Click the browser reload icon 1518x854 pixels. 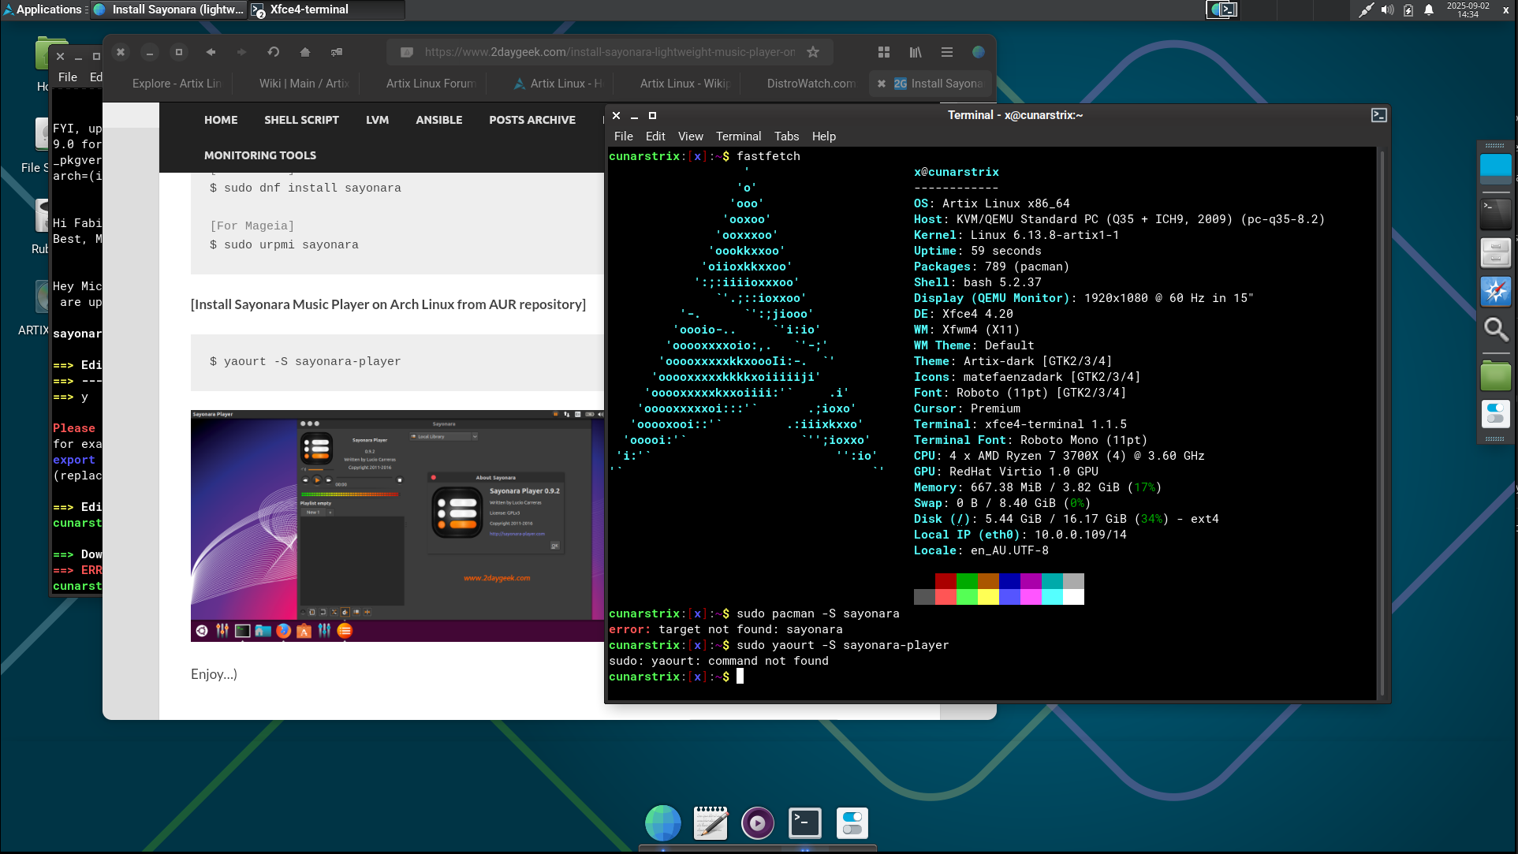pyautogui.click(x=274, y=52)
